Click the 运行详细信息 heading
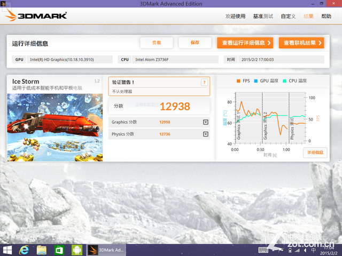The width and height of the screenshot is (342, 256). click(30, 44)
